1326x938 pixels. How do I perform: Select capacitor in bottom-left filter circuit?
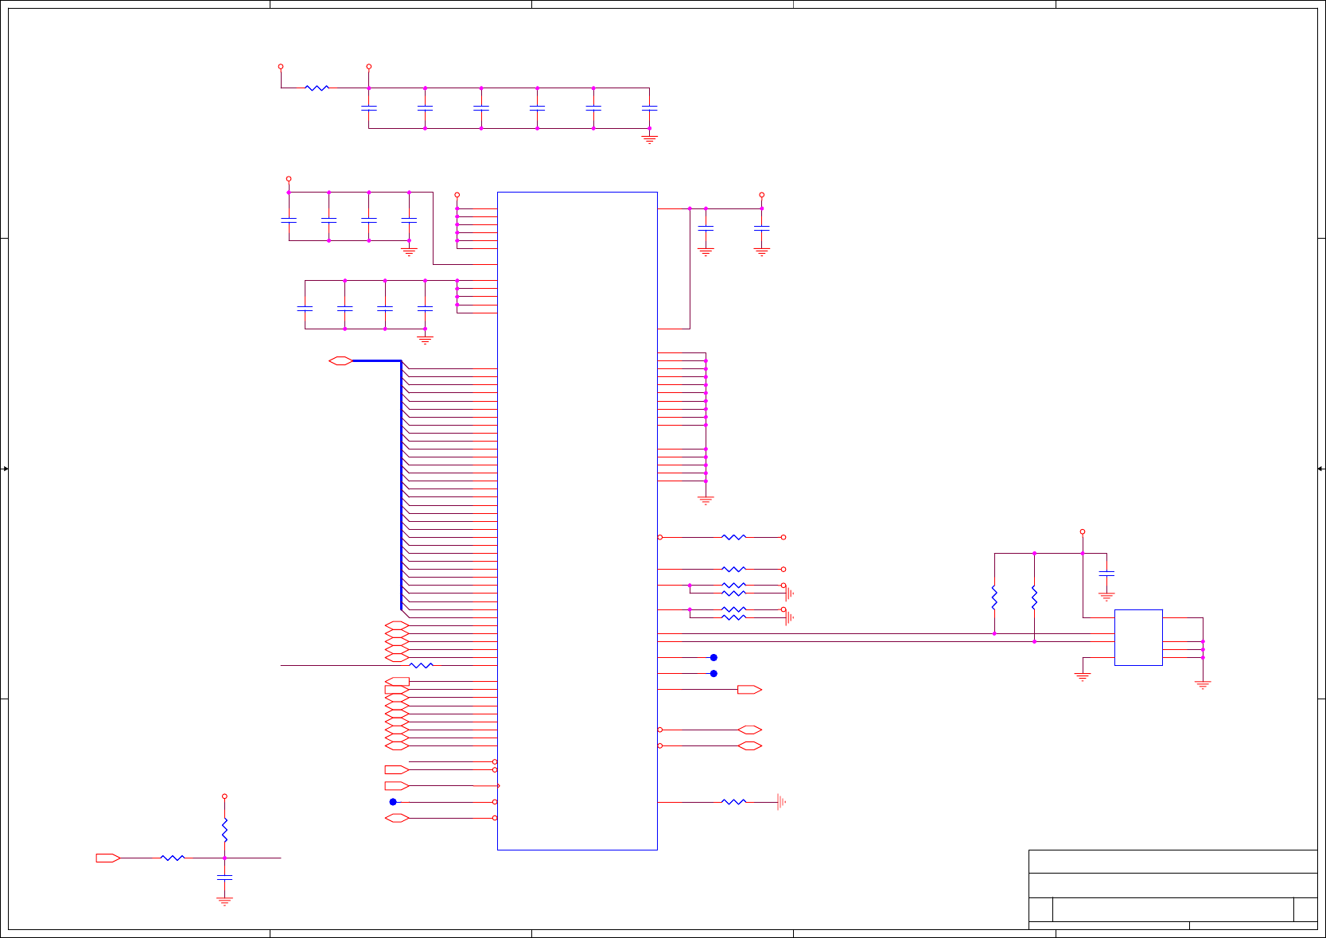pos(224,877)
